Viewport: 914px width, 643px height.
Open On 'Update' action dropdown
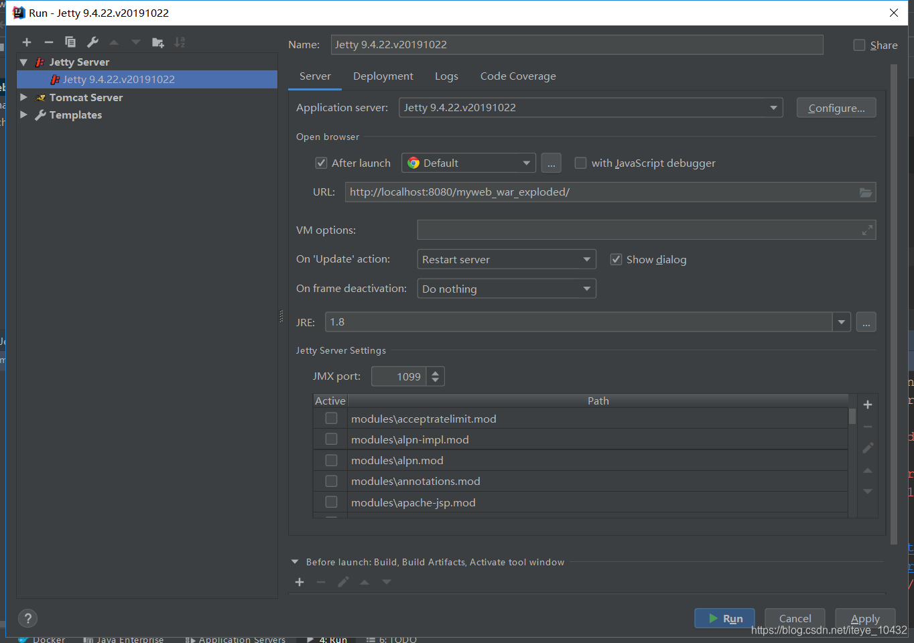[x=507, y=259]
